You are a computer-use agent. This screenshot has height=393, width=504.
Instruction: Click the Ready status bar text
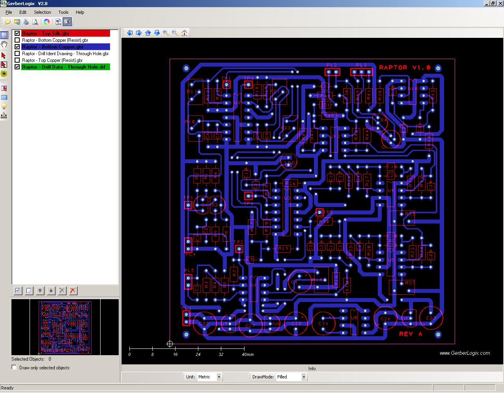pyautogui.click(x=7, y=388)
